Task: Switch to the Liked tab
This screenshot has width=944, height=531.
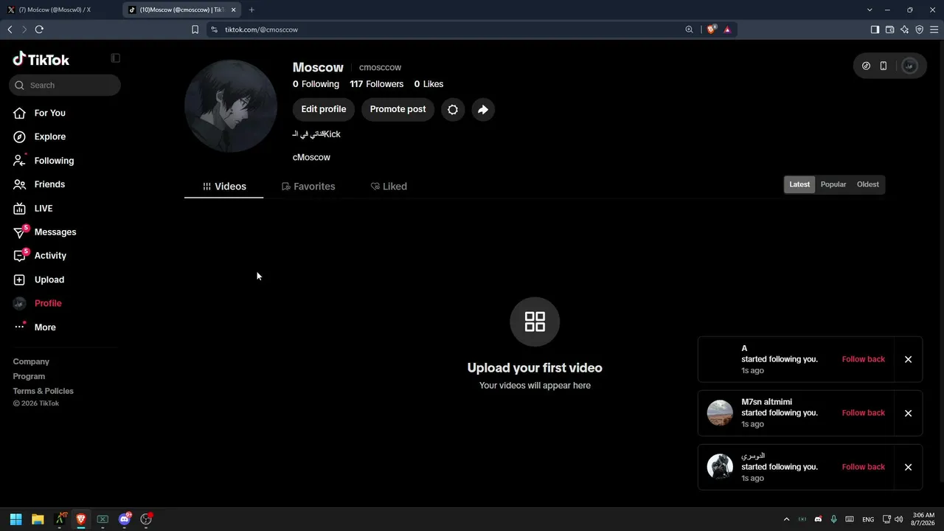Action: [x=389, y=187]
